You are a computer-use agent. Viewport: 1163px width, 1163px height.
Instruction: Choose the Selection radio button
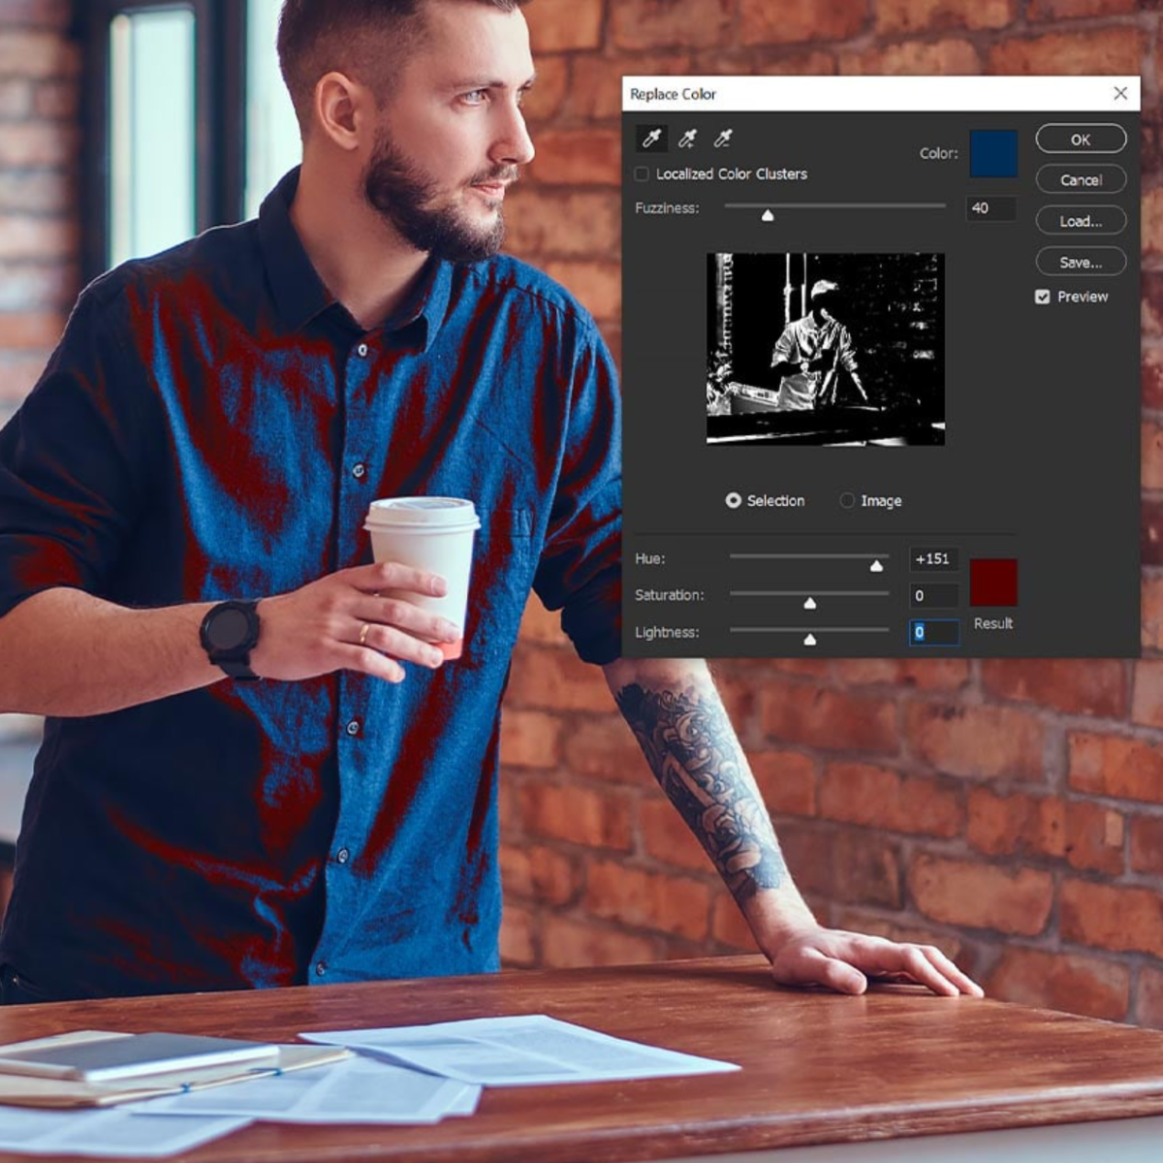pyautogui.click(x=734, y=500)
